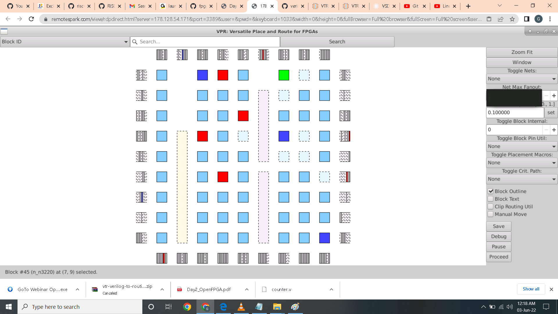Image resolution: width=558 pixels, height=314 pixels.
Task: Click the large yellow dashed column block
Action: coord(182,187)
